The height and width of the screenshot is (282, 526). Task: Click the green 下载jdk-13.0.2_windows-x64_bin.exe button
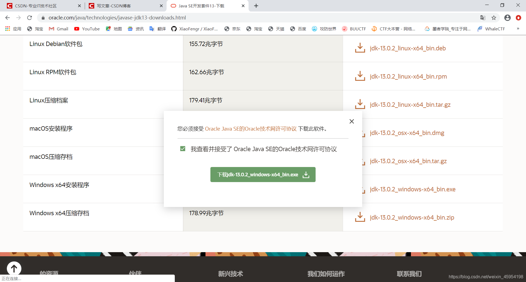[x=263, y=174]
